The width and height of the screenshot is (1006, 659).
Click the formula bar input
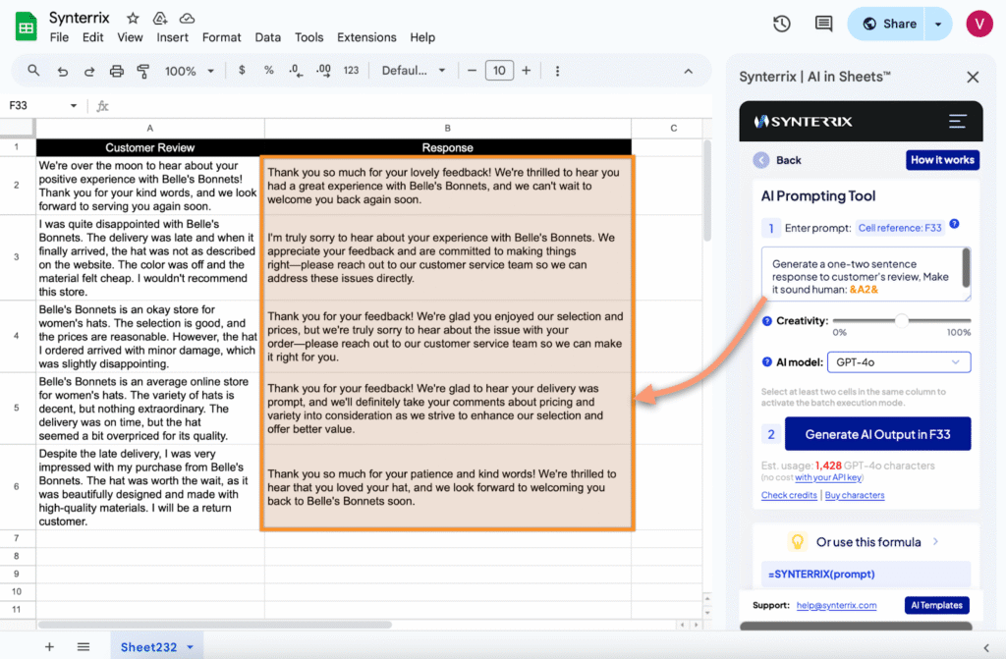pyautogui.click(x=411, y=106)
